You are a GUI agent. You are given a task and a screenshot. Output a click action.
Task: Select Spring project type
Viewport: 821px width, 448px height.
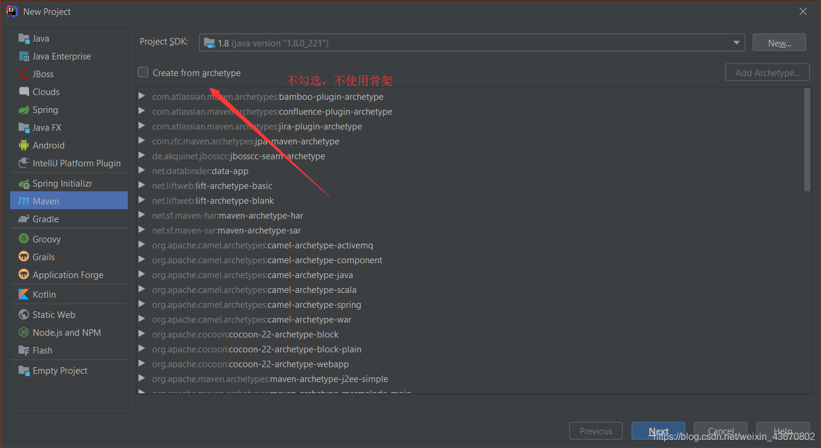69,110
